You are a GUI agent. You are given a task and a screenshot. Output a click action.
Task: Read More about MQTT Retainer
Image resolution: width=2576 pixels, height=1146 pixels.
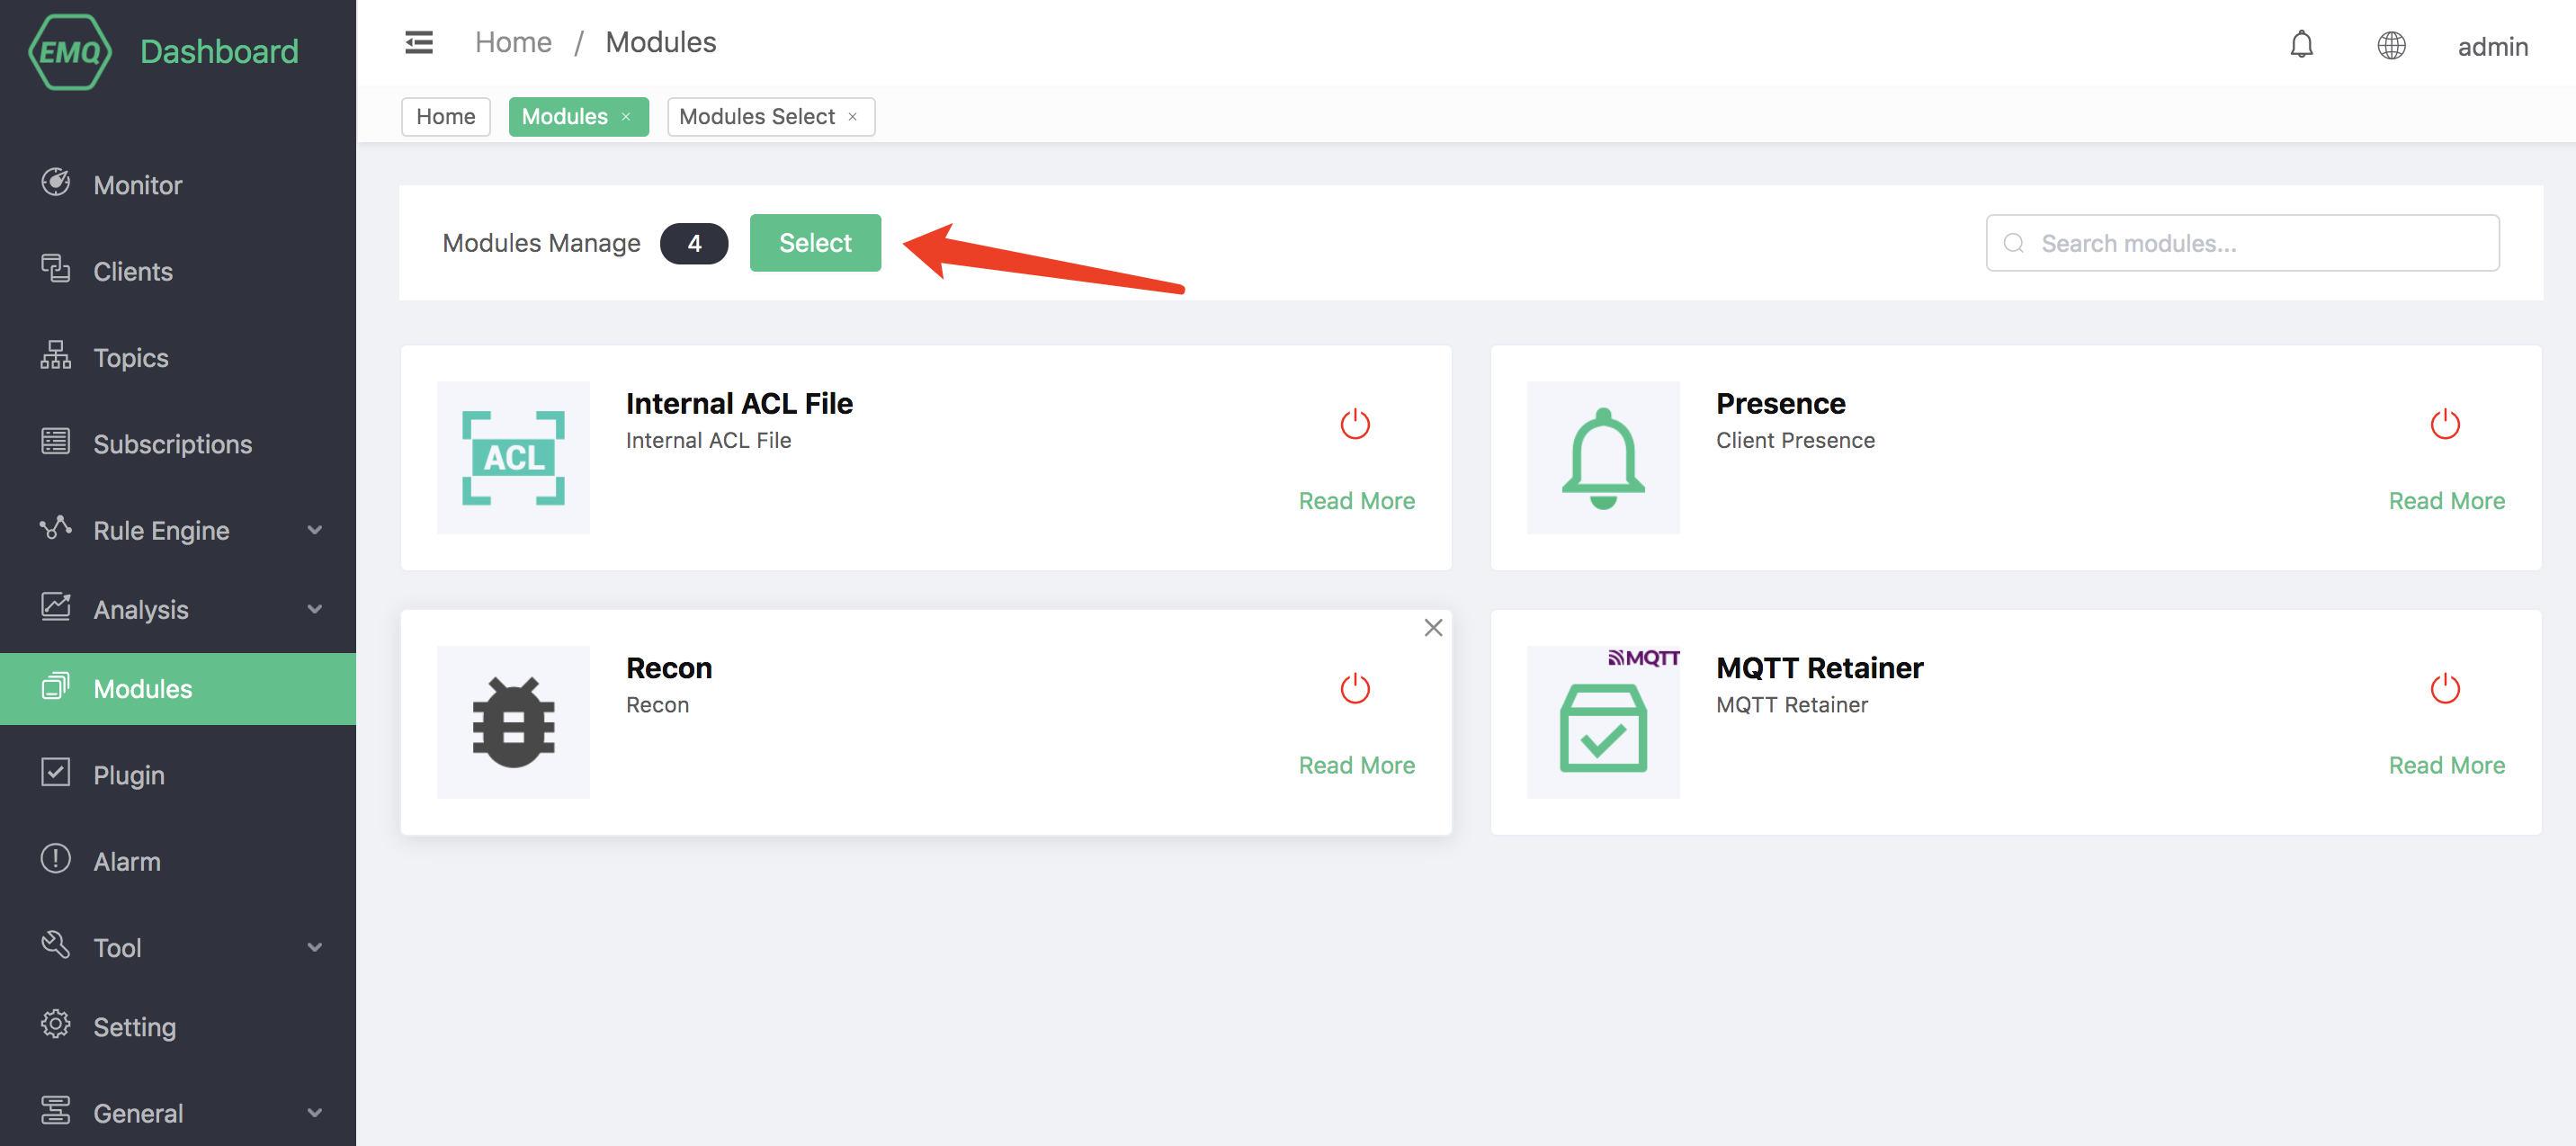[x=2446, y=765]
